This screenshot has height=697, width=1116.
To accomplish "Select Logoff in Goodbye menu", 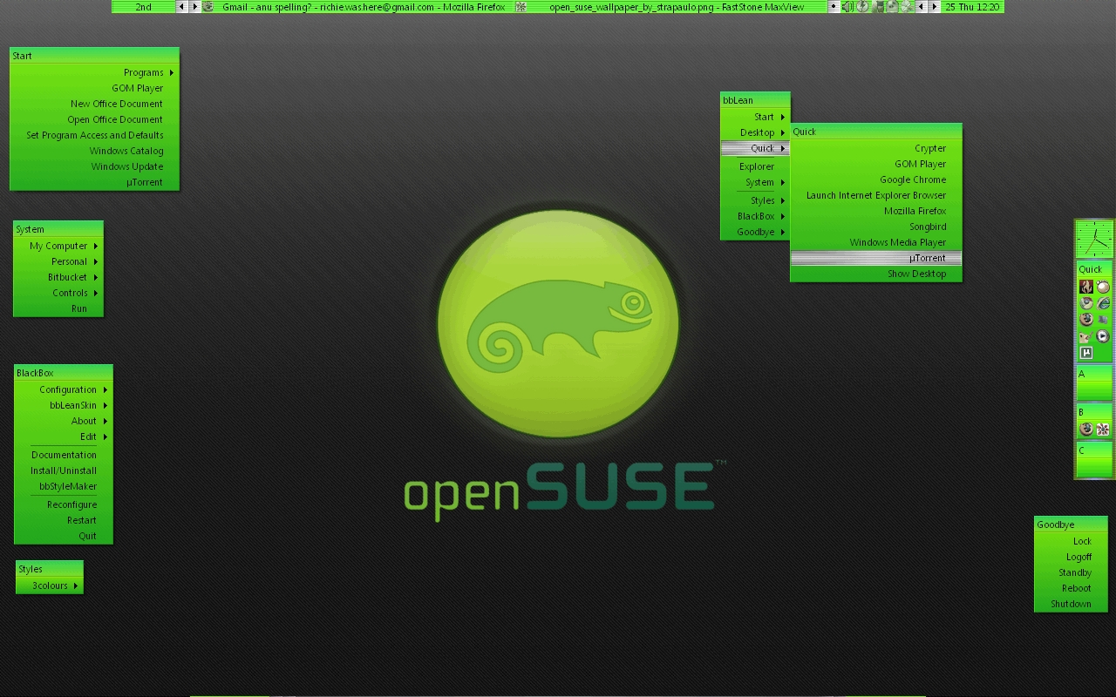I will click(1071, 557).
